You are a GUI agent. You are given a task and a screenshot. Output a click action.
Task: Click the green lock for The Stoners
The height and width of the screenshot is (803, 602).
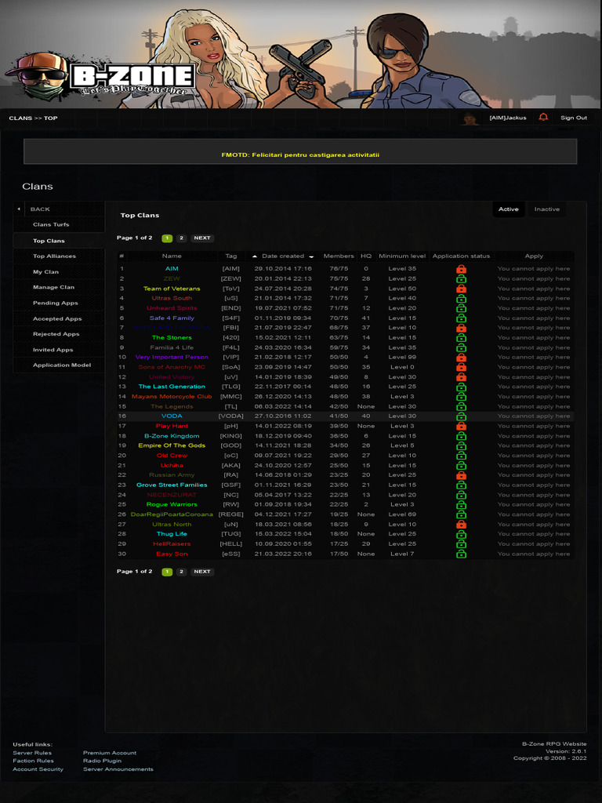[x=461, y=337]
